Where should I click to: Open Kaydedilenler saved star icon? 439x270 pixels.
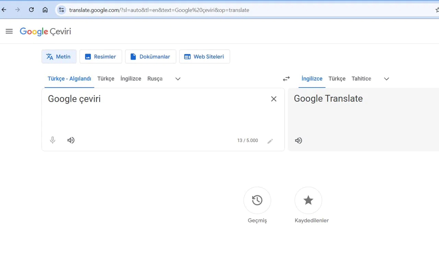(308, 200)
